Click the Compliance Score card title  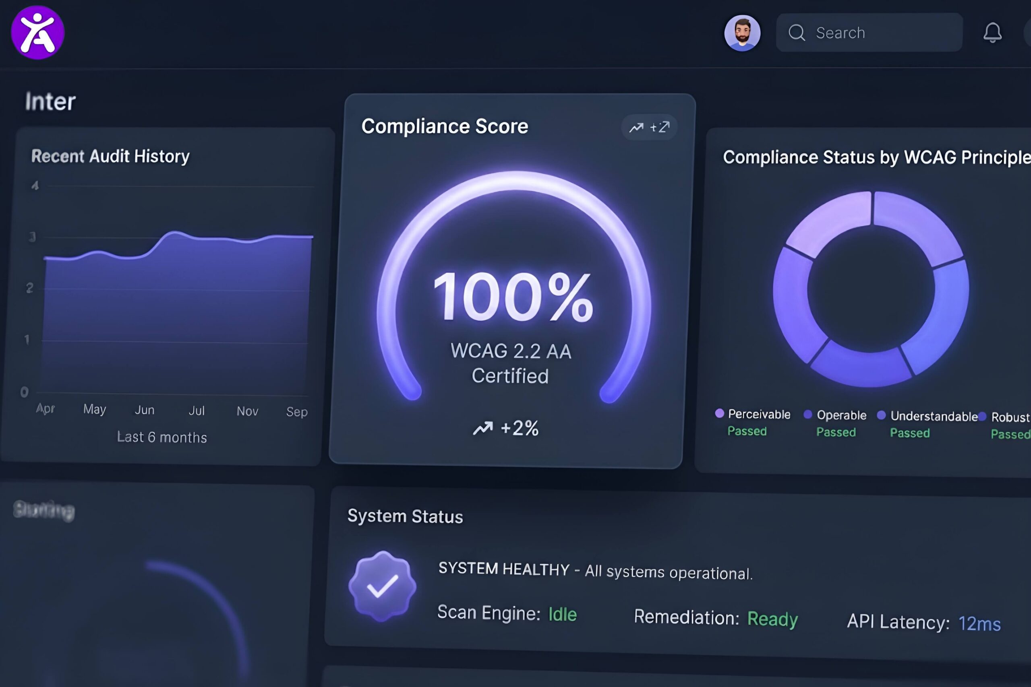[x=445, y=127]
